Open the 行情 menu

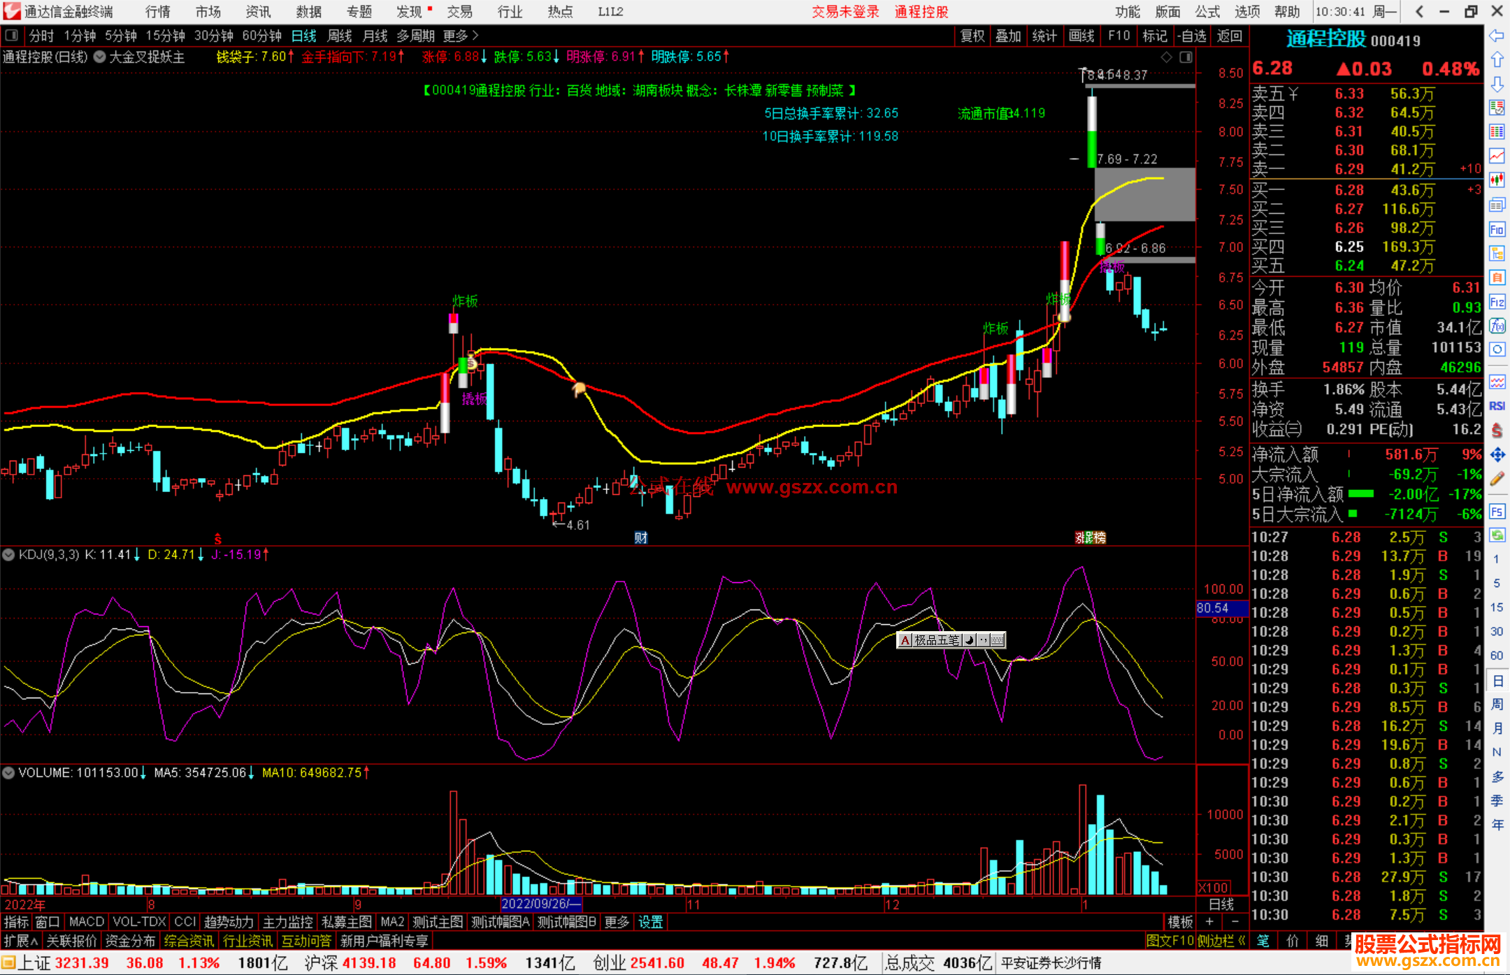click(157, 12)
